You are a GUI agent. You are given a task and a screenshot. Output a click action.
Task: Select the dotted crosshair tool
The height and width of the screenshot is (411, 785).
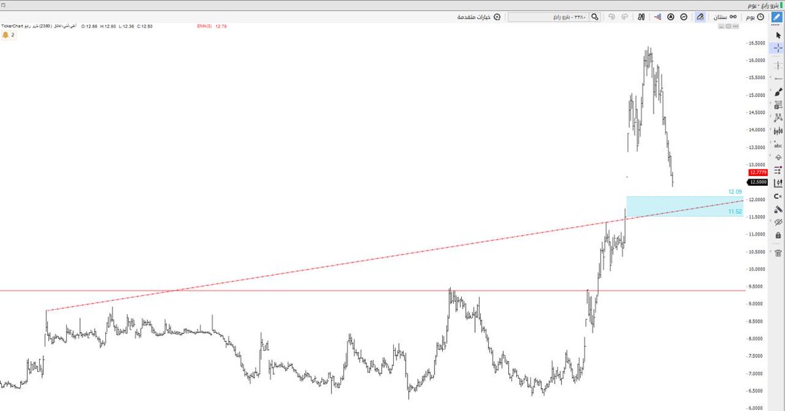click(778, 65)
